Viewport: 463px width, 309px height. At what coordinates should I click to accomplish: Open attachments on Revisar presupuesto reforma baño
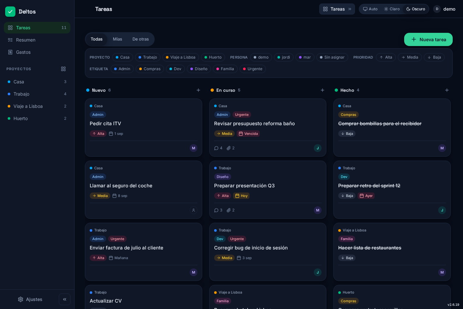click(231, 148)
